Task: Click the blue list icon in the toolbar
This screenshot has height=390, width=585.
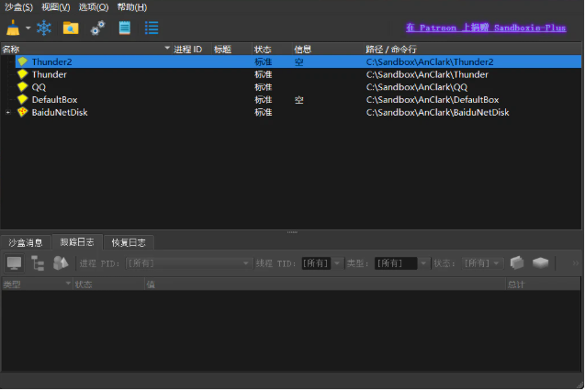Action: [152, 28]
